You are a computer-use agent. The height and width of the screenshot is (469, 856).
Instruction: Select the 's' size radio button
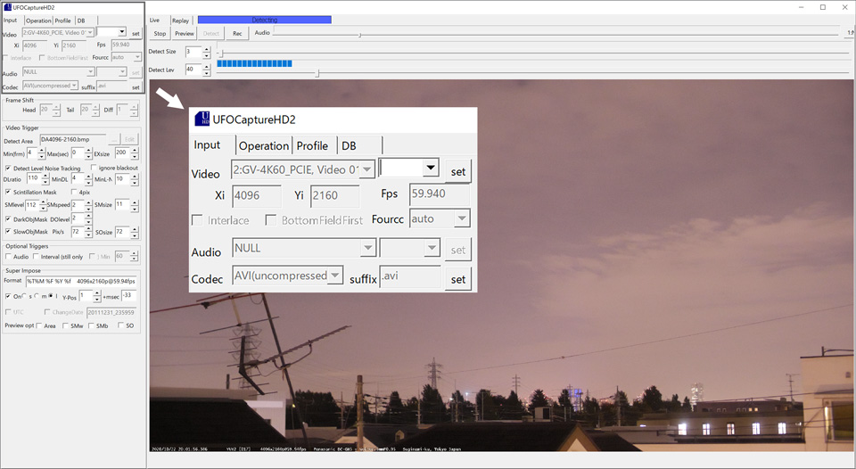coord(26,296)
